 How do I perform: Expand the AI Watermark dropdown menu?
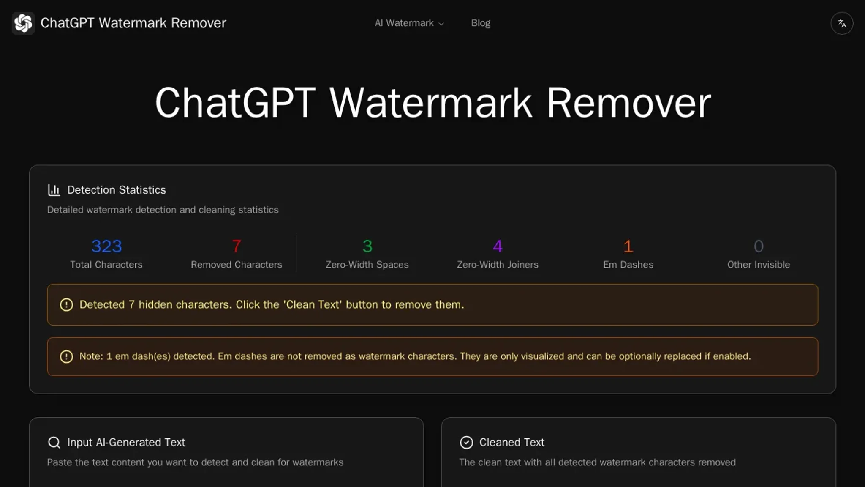pyautogui.click(x=409, y=23)
